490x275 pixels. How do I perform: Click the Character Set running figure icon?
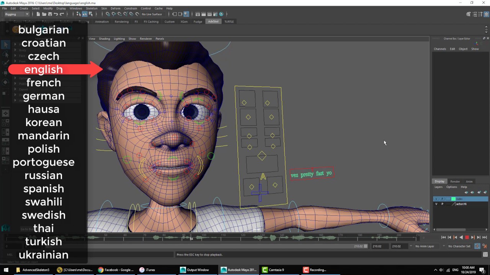point(484,246)
